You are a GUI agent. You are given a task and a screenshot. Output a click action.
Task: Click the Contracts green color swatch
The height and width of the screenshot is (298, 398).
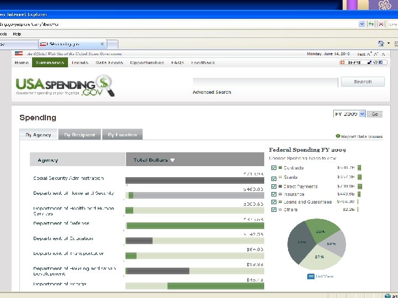click(x=280, y=168)
